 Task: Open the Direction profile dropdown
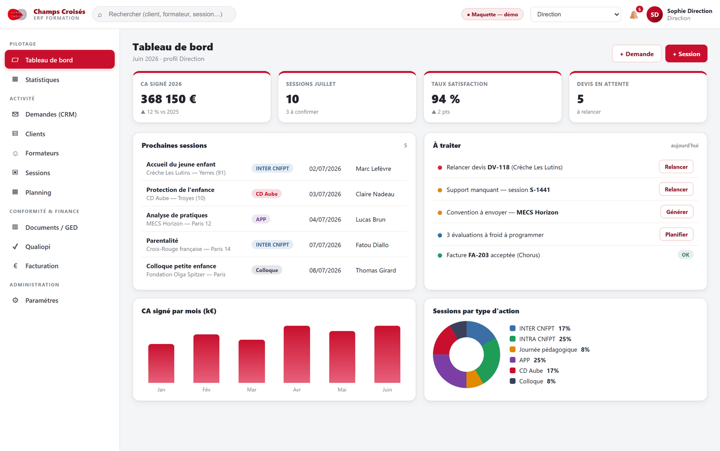coord(575,14)
